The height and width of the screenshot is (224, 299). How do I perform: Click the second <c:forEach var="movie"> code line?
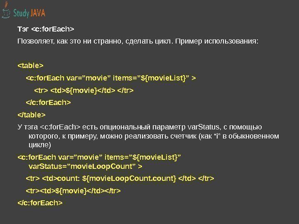[100, 157]
